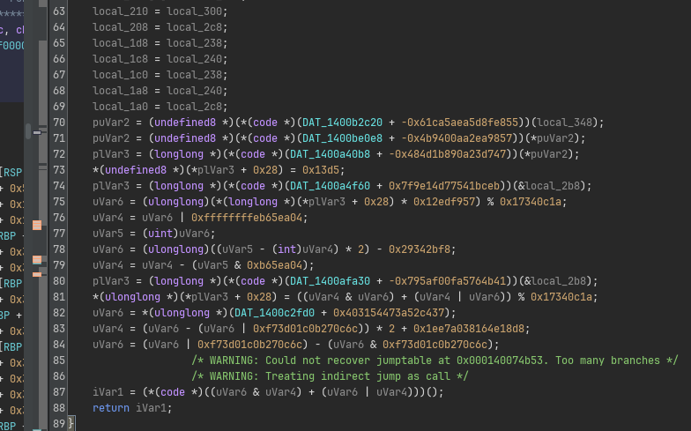The image size is (691, 431).
Task: Click the topmost orange marker in overview margin
Action: point(37,226)
